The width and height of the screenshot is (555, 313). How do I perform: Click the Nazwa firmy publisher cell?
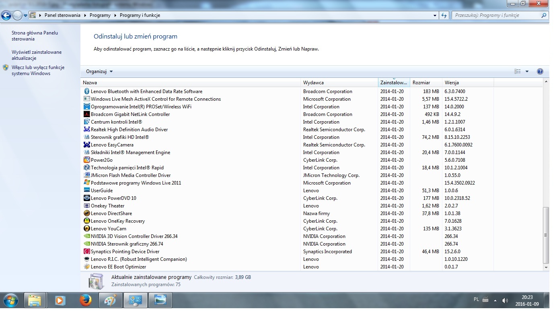click(x=317, y=213)
